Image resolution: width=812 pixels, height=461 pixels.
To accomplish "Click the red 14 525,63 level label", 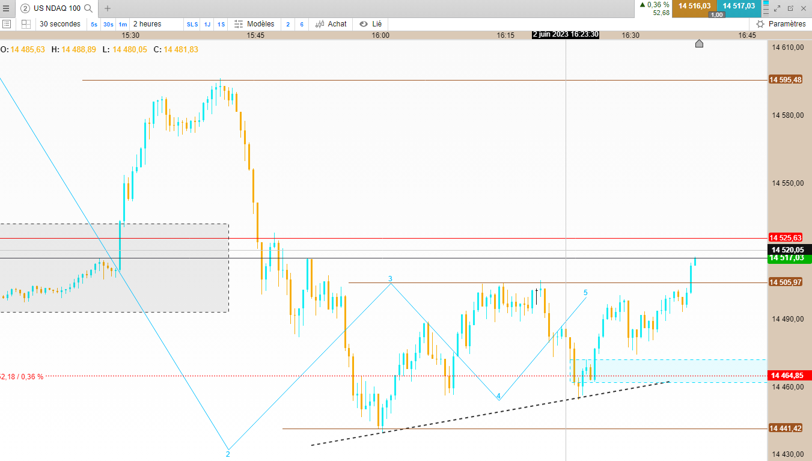I will (786, 238).
